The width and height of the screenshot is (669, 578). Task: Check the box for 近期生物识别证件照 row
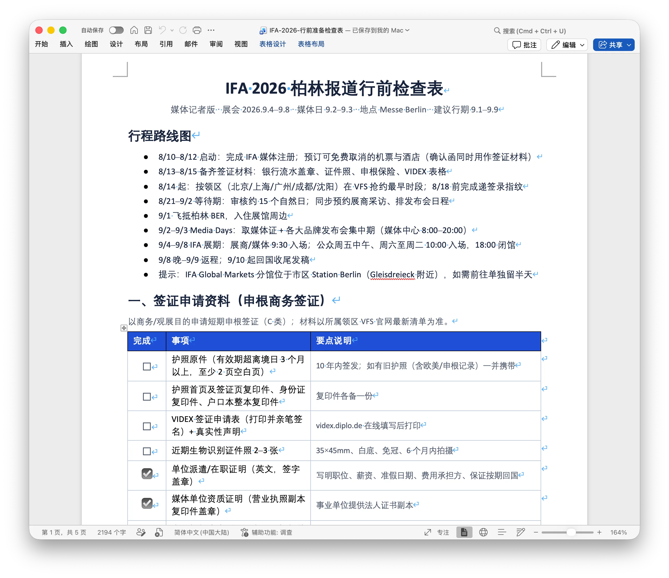(147, 451)
